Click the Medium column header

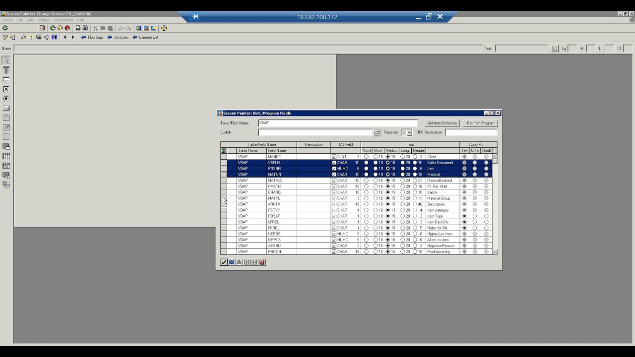[392, 151]
